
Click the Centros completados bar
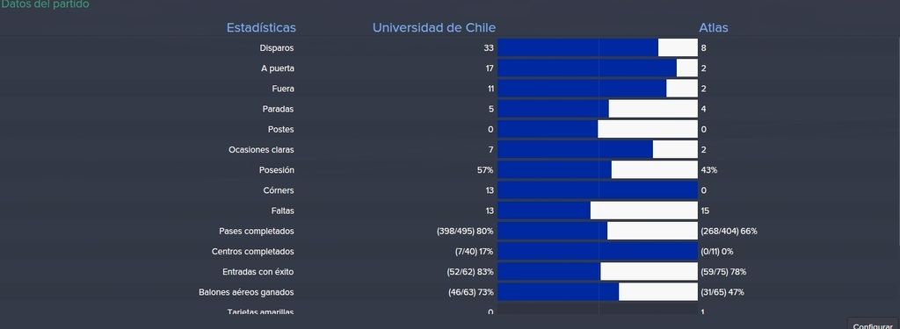(598, 252)
